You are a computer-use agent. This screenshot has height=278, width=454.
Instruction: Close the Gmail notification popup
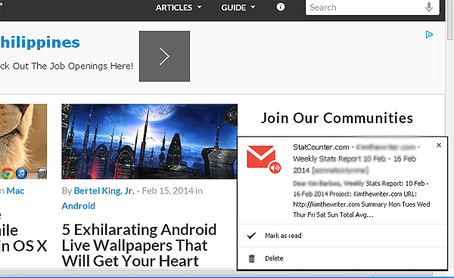pos(439,145)
